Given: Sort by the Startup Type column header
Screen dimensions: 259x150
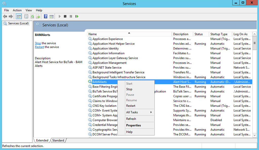Looking at the screenshot, I should [219, 34].
